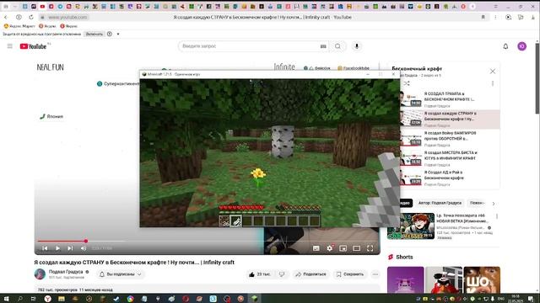
Task: Open Подвал Градуса channel name link
Action: click(x=66, y=271)
